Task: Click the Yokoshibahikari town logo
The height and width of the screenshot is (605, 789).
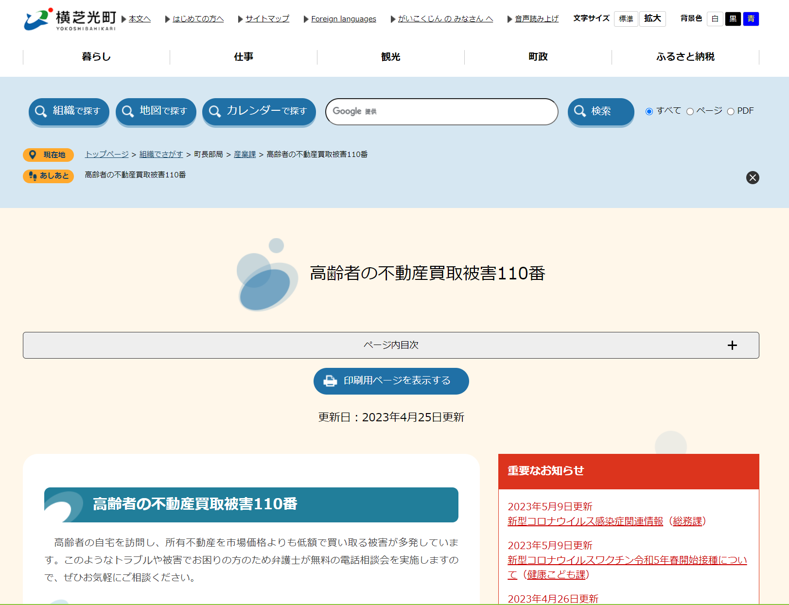Action: 70,19
